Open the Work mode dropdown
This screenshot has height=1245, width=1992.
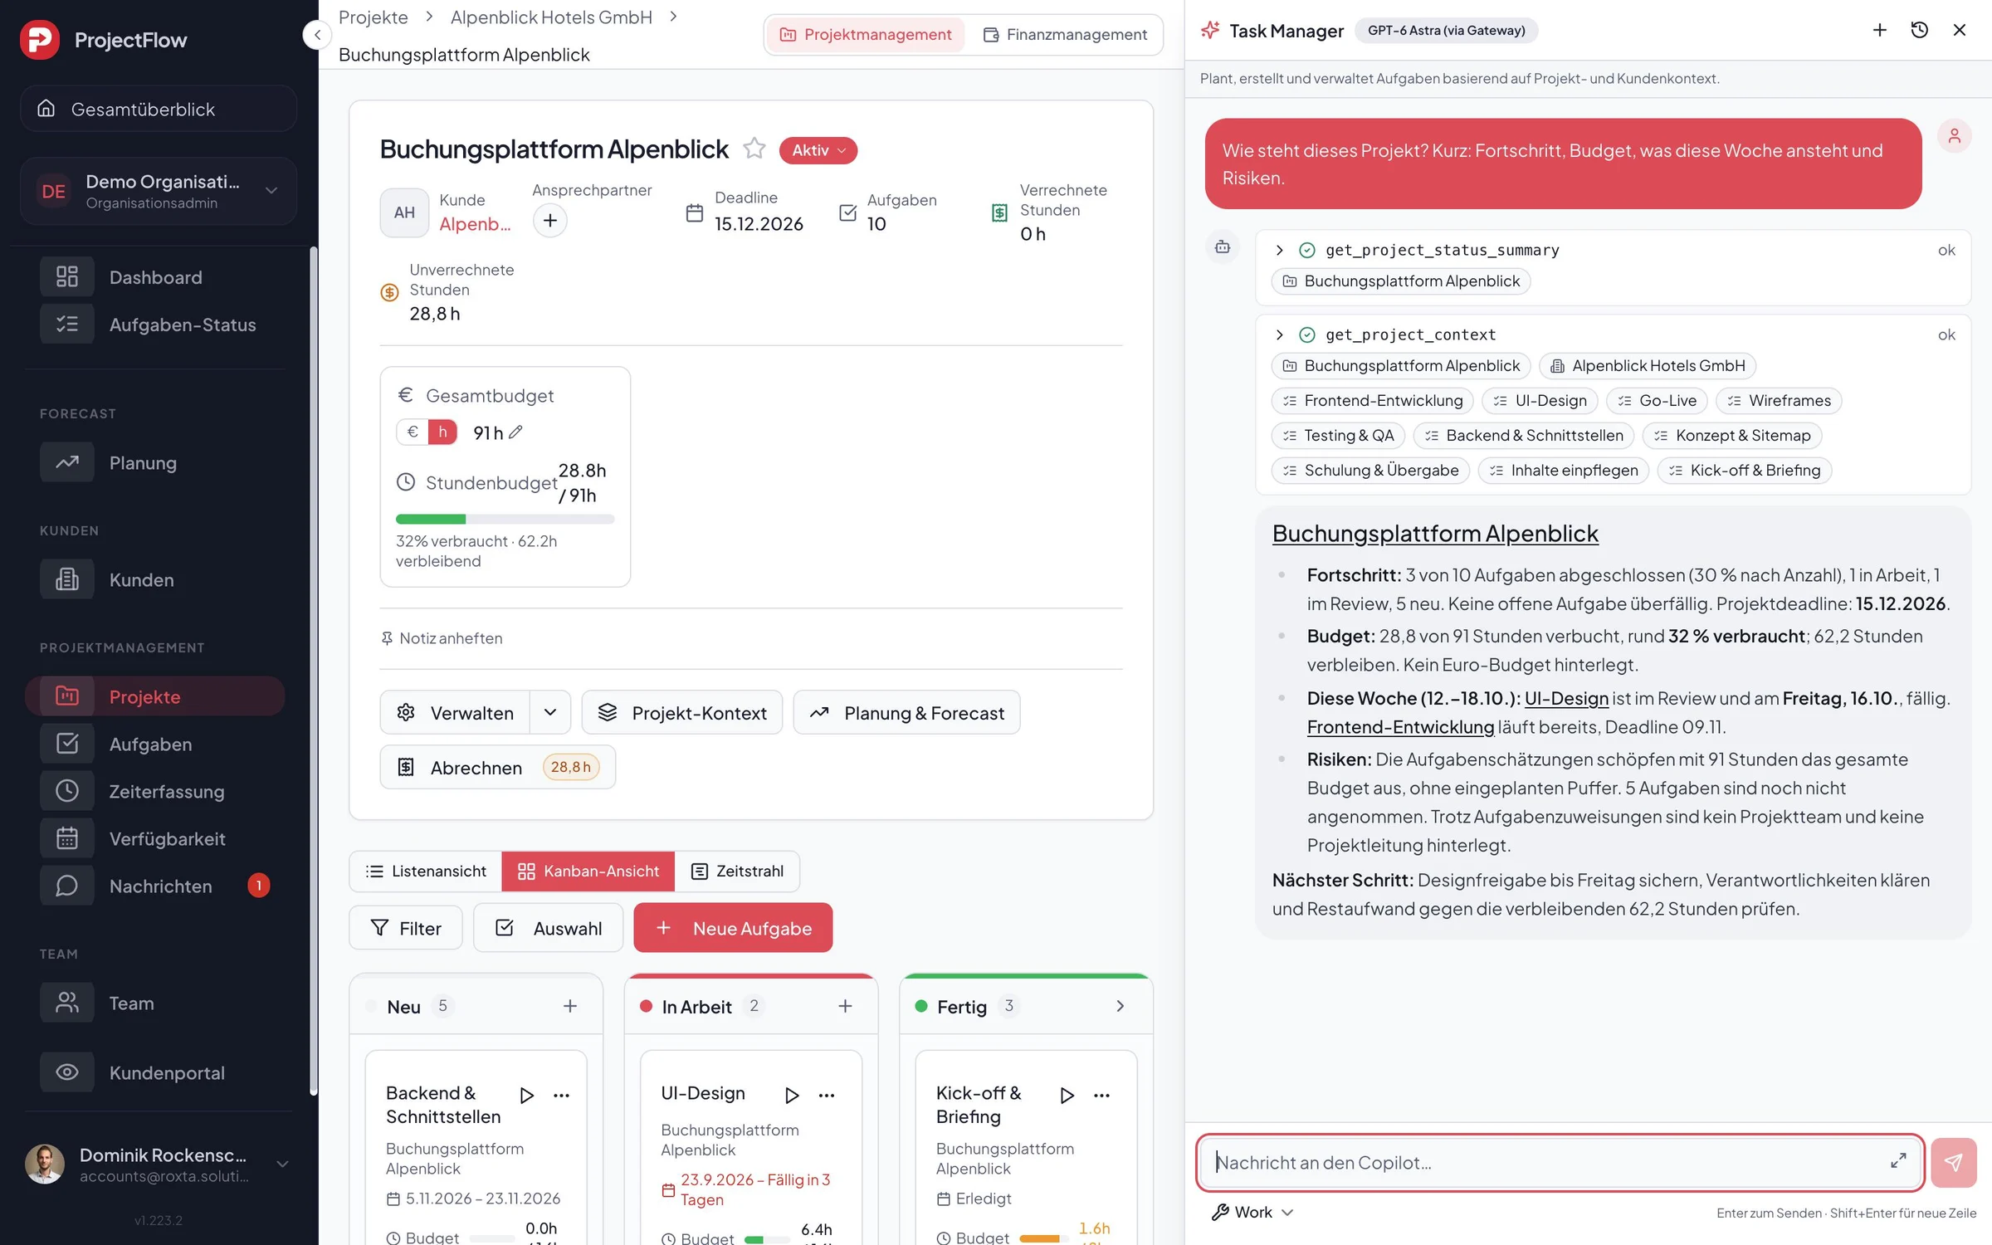coord(1252,1212)
